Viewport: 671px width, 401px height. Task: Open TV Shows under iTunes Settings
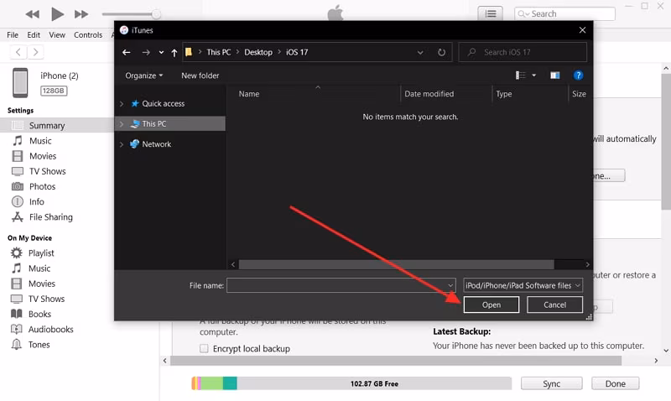tap(48, 171)
